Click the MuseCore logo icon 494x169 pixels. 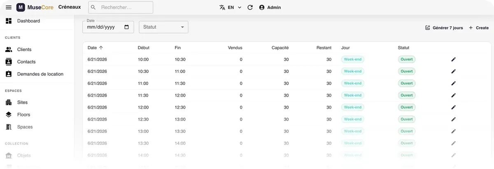click(x=20, y=7)
